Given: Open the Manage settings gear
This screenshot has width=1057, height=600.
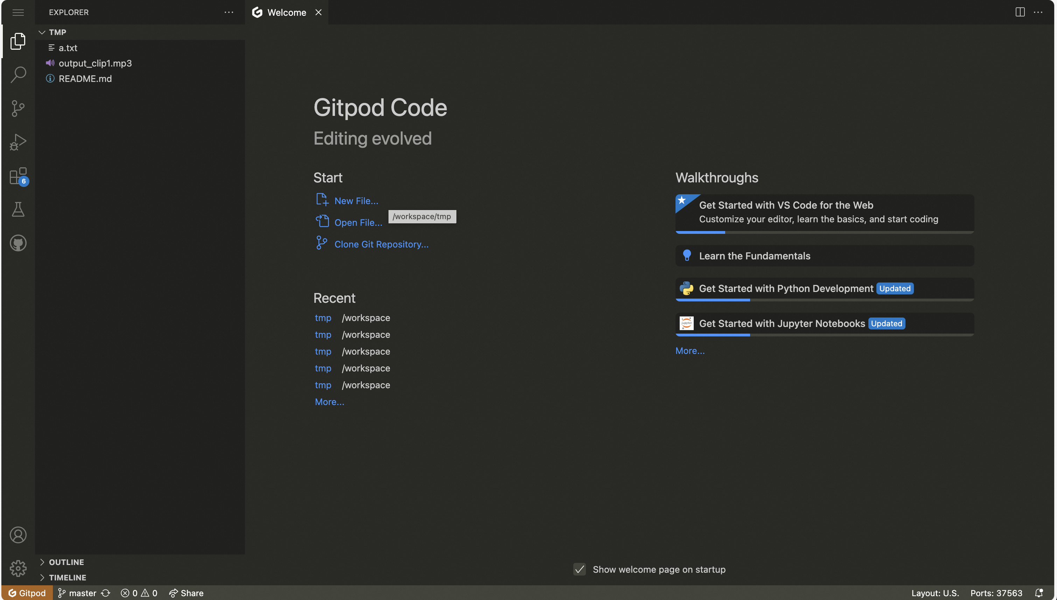Looking at the screenshot, I should pos(18,568).
